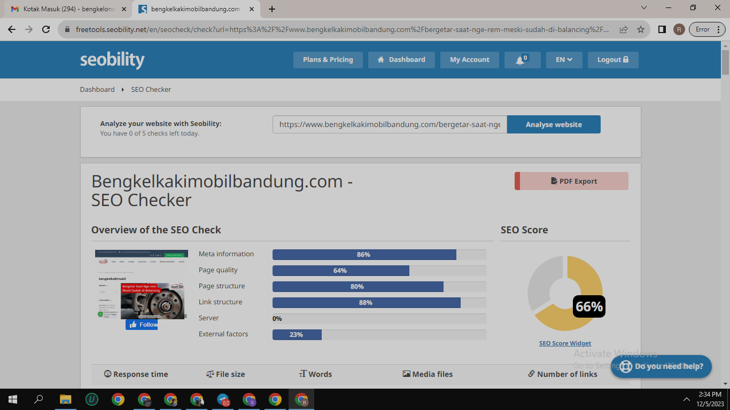Close the bengkelkakimobilbandung.com tab
This screenshot has width=730, height=410.
point(252,9)
